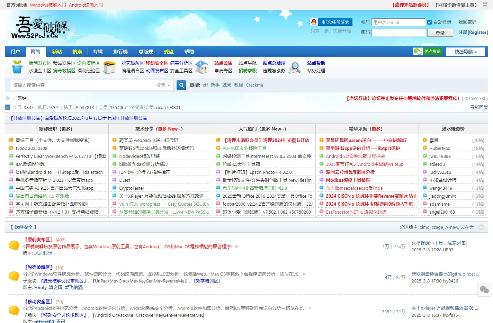The width and height of the screenshot is (493, 323).
Task: Open the 排行榜 nav tab
Action: click(120, 52)
